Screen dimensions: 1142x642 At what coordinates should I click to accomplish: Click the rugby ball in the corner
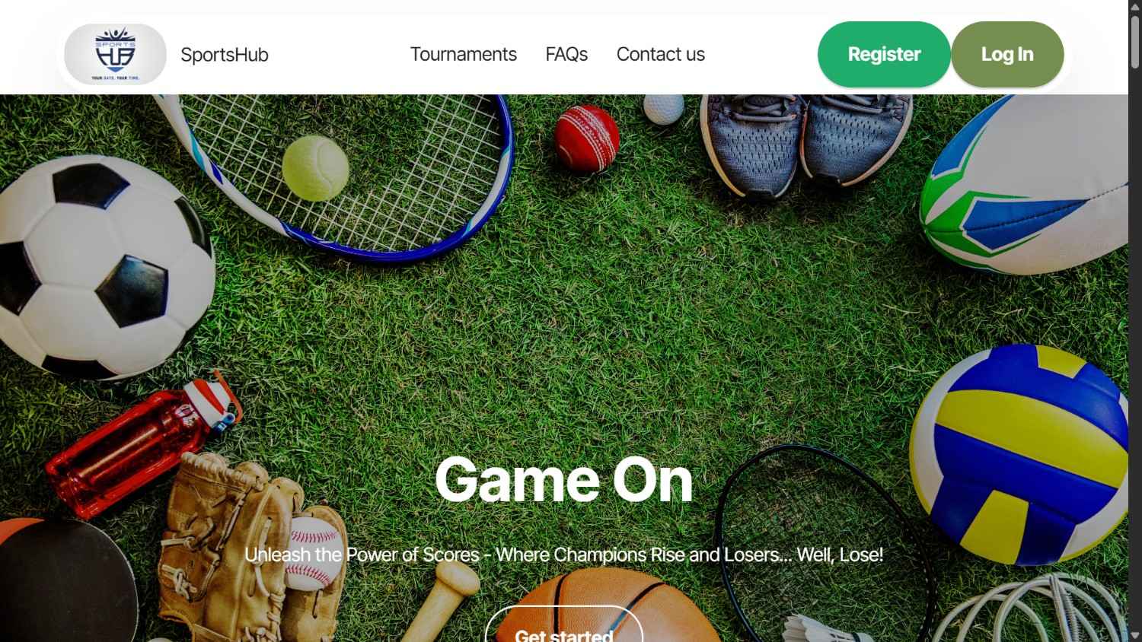(1024, 185)
